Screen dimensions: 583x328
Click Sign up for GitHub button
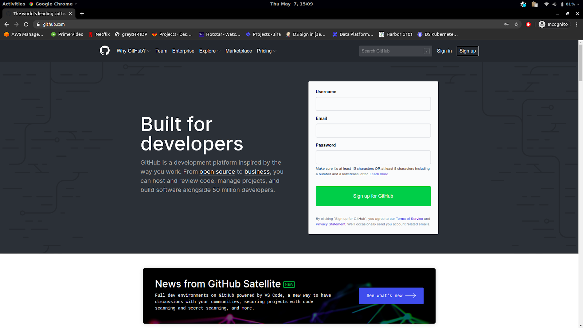(x=373, y=196)
